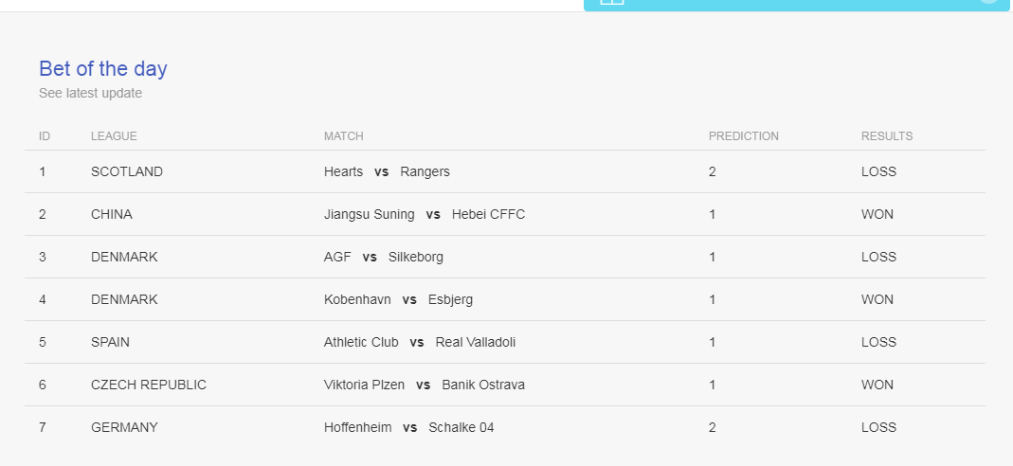The image size is (1013, 466).
Task: Click Viktoria Plzen vs Banik Ostrava match
Action: tap(425, 385)
